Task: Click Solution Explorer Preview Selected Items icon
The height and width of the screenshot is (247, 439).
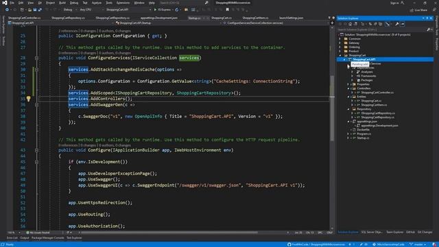Action: pos(403,24)
